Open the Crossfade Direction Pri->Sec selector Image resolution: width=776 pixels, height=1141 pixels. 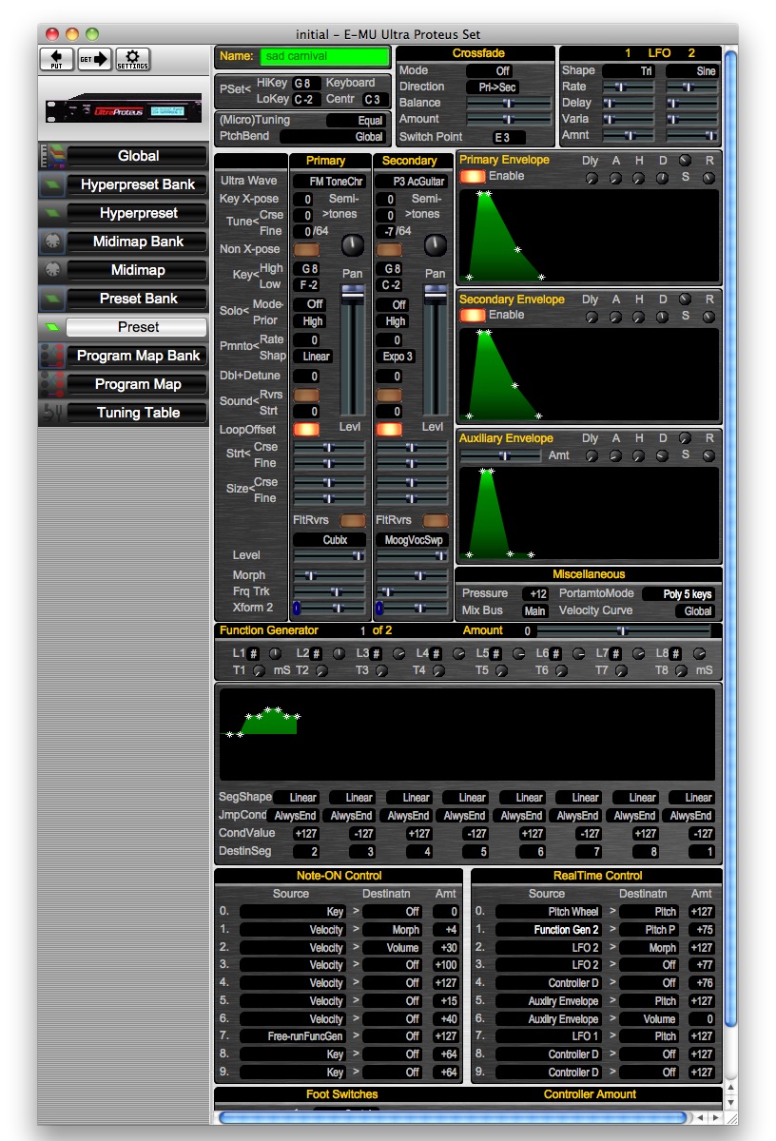pyautogui.click(x=492, y=87)
